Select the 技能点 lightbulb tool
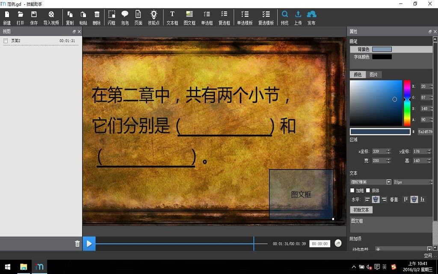 tap(154, 18)
